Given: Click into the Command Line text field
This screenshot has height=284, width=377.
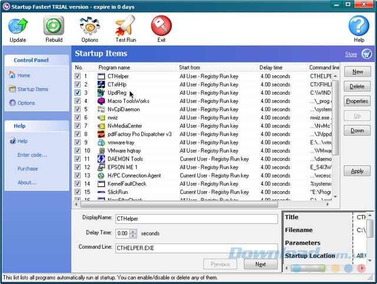Looking at the screenshot, I should [x=196, y=248].
